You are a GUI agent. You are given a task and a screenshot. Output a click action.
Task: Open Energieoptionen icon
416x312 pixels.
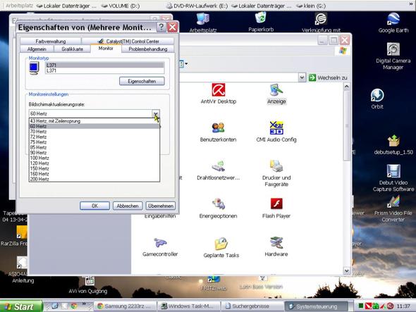tap(218, 208)
